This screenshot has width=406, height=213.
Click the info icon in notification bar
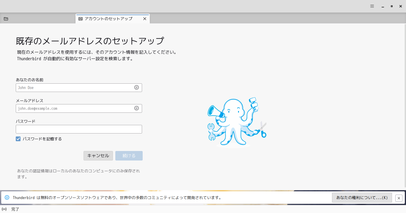pyautogui.click(x=7, y=198)
